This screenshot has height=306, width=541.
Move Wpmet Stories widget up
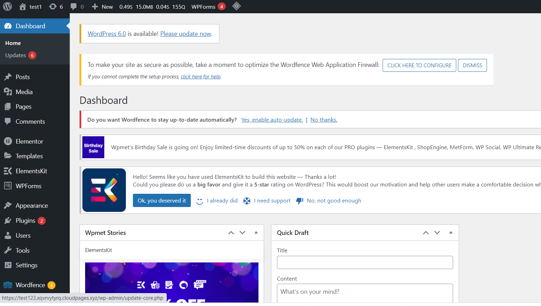(x=231, y=233)
